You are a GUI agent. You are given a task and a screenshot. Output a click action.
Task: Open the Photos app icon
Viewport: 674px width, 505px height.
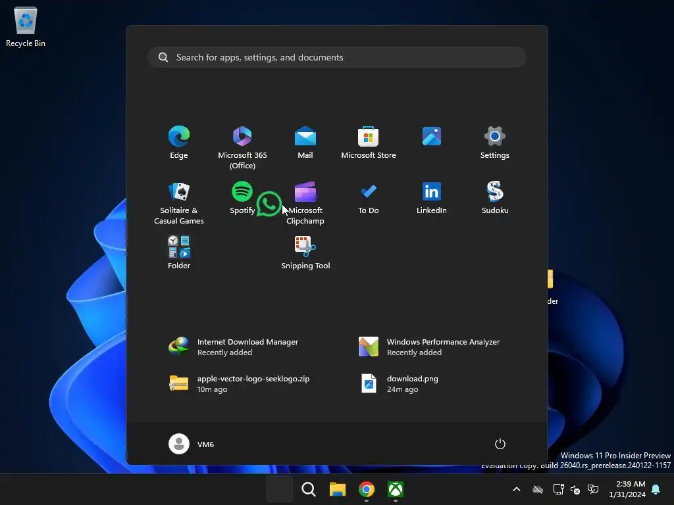point(432,137)
